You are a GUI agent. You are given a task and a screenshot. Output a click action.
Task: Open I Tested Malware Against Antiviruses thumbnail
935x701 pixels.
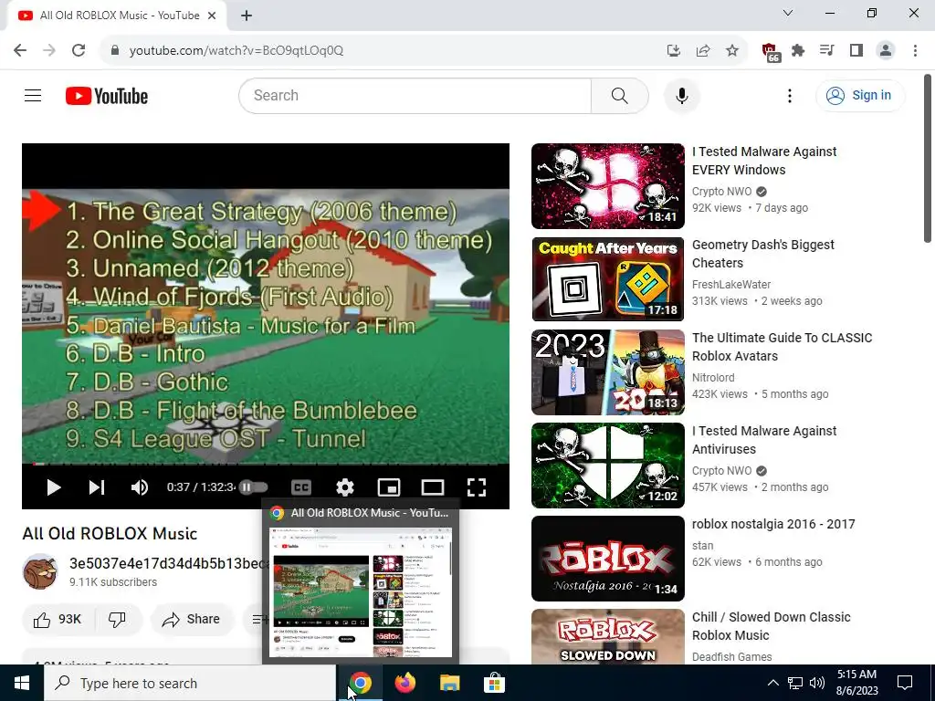click(607, 466)
